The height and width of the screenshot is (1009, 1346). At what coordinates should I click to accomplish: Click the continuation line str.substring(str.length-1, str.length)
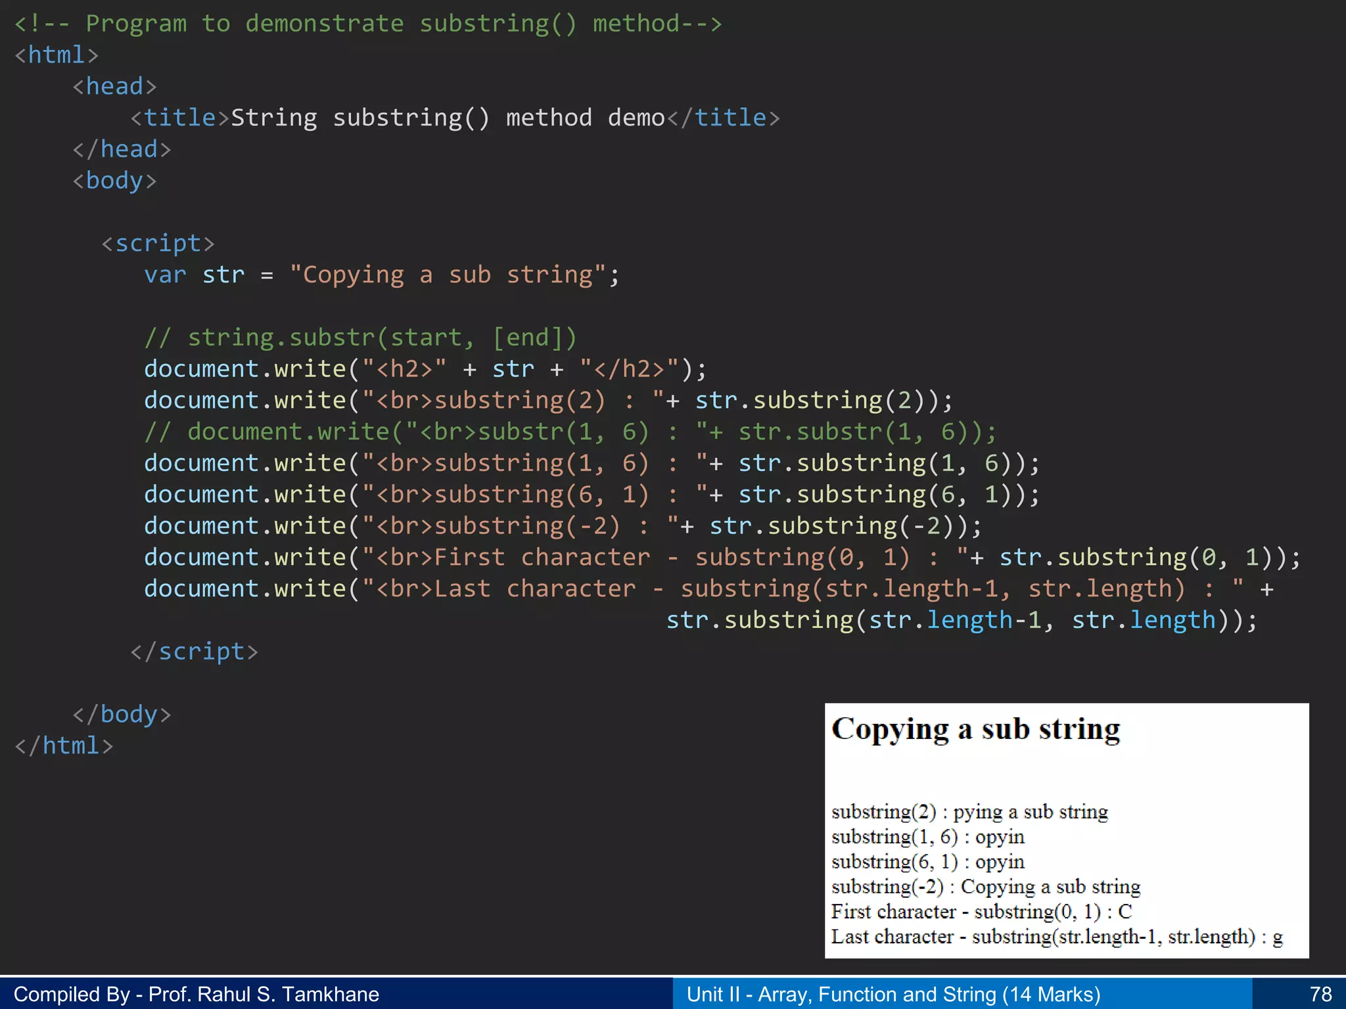(962, 620)
